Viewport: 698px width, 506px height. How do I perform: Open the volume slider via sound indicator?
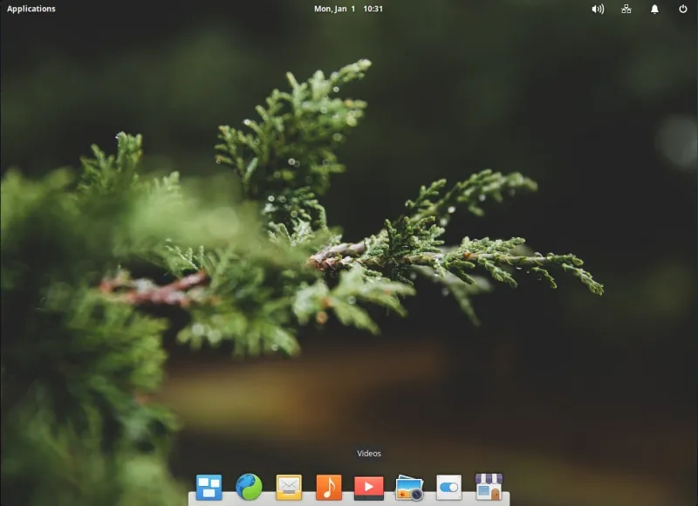pyautogui.click(x=598, y=9)
